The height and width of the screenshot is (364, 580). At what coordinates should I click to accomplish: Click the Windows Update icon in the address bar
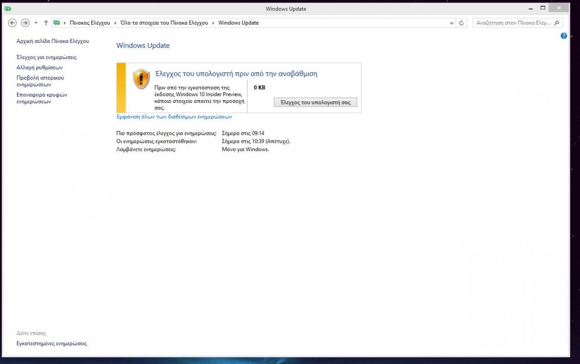point(57,23)
